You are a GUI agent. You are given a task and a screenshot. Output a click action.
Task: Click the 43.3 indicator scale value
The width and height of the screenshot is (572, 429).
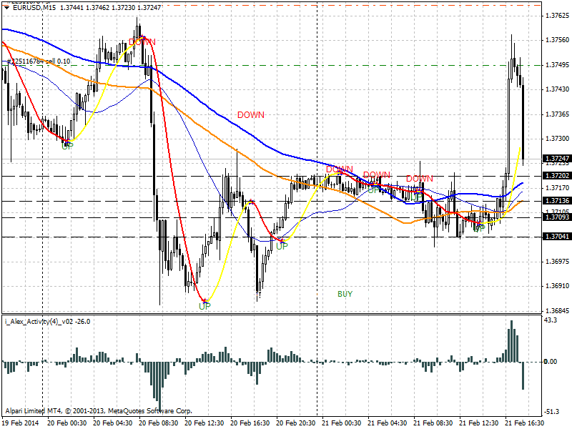click(551, 320)
